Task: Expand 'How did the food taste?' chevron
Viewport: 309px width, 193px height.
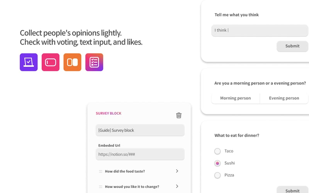Action: pyautogui.click(x=177, y=171)
